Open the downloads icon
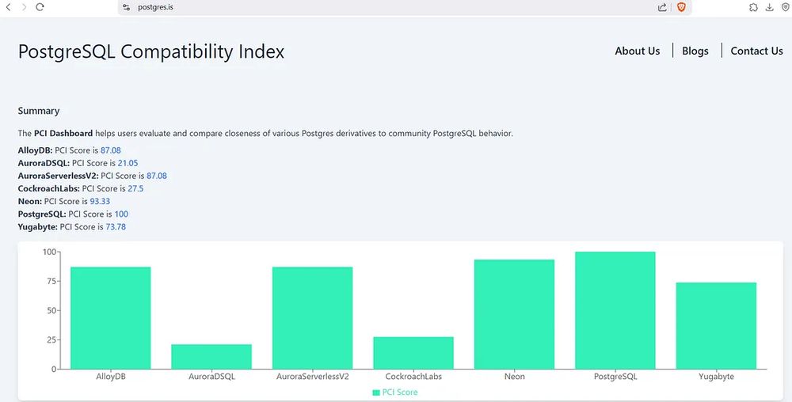 coord(769,7)
